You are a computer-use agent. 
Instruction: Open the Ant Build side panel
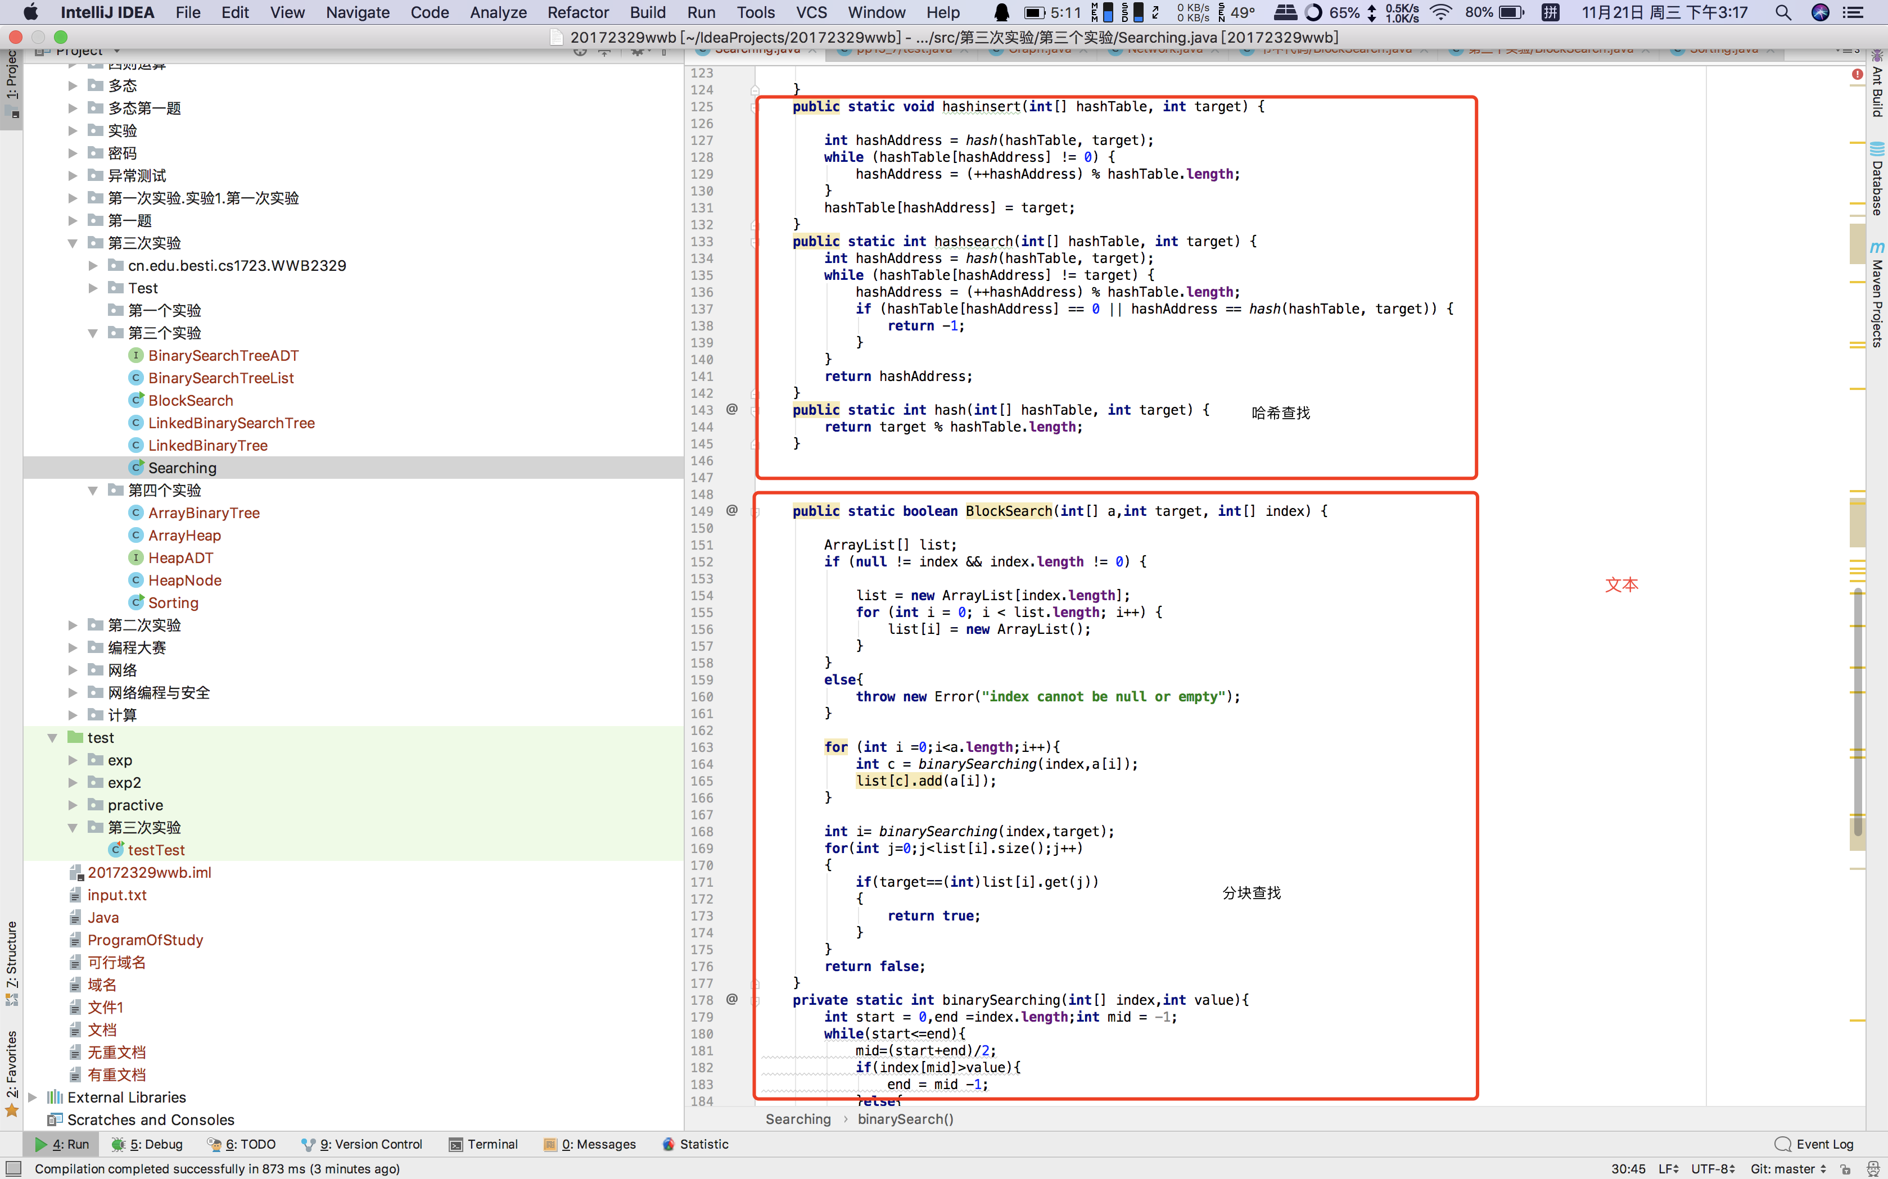coord(1877,84)
